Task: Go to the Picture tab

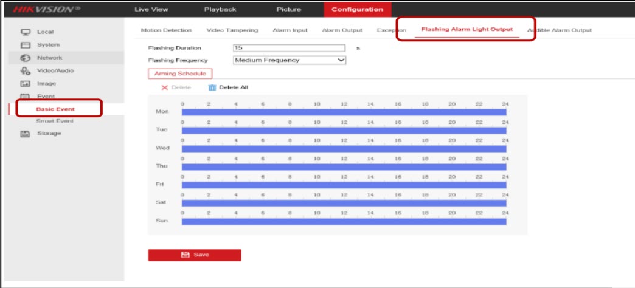Action: pyautogui.click(x=288, y=9)
